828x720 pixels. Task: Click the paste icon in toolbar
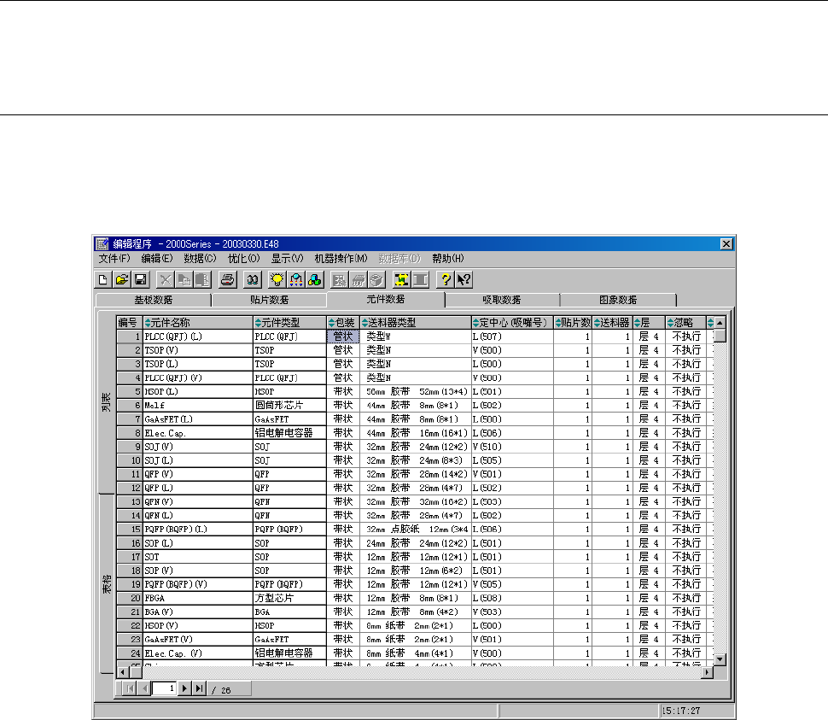pos(202,279)
